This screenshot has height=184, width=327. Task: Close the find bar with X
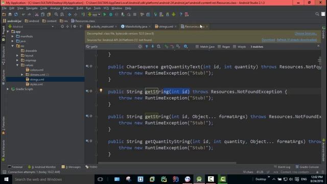pyautogui.click(x=318, y=46)
